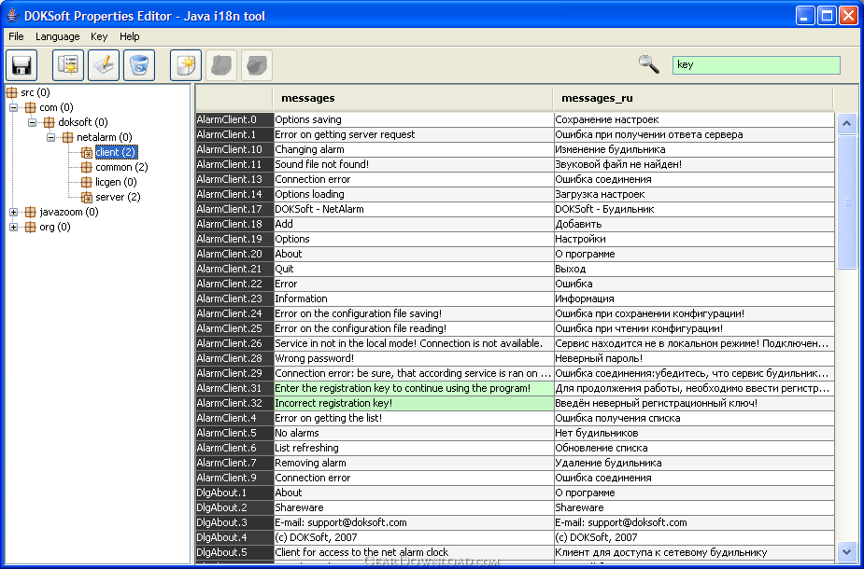The height and width of the screenshot is (569, 864).
Task: Click the vertical scrollbar thumb
Action: 847,202
